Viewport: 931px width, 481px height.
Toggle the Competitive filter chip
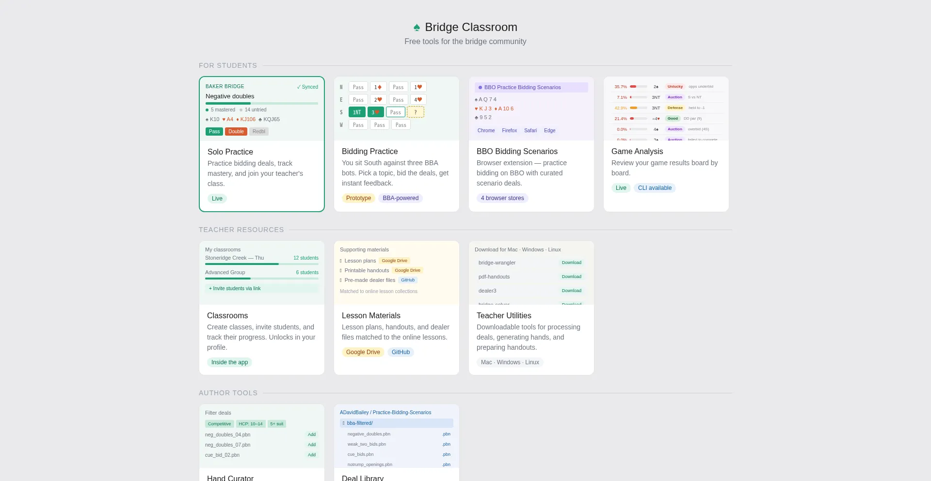point(220,424)
